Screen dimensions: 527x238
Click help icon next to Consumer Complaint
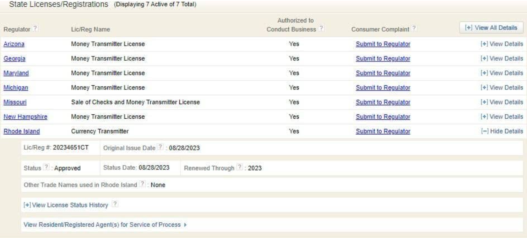tap(413, 29)
